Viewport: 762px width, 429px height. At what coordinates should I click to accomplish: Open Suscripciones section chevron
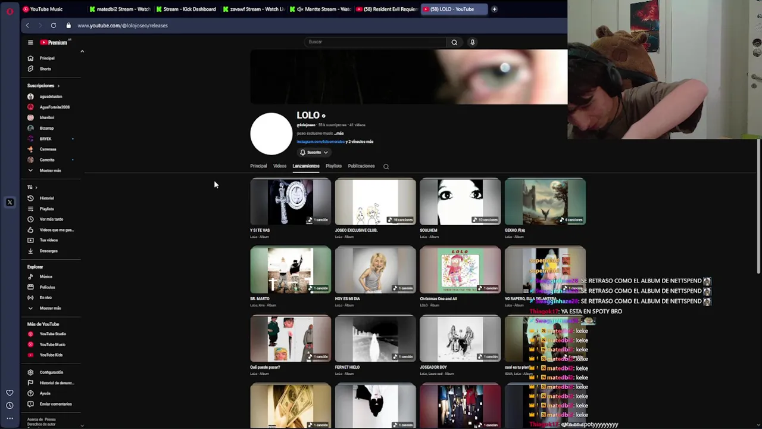58,86
